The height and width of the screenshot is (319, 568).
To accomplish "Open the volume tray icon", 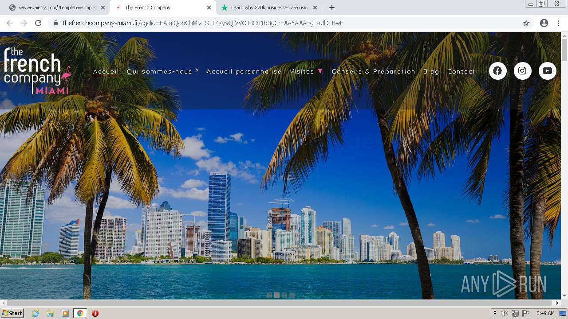I will point(505,313).
